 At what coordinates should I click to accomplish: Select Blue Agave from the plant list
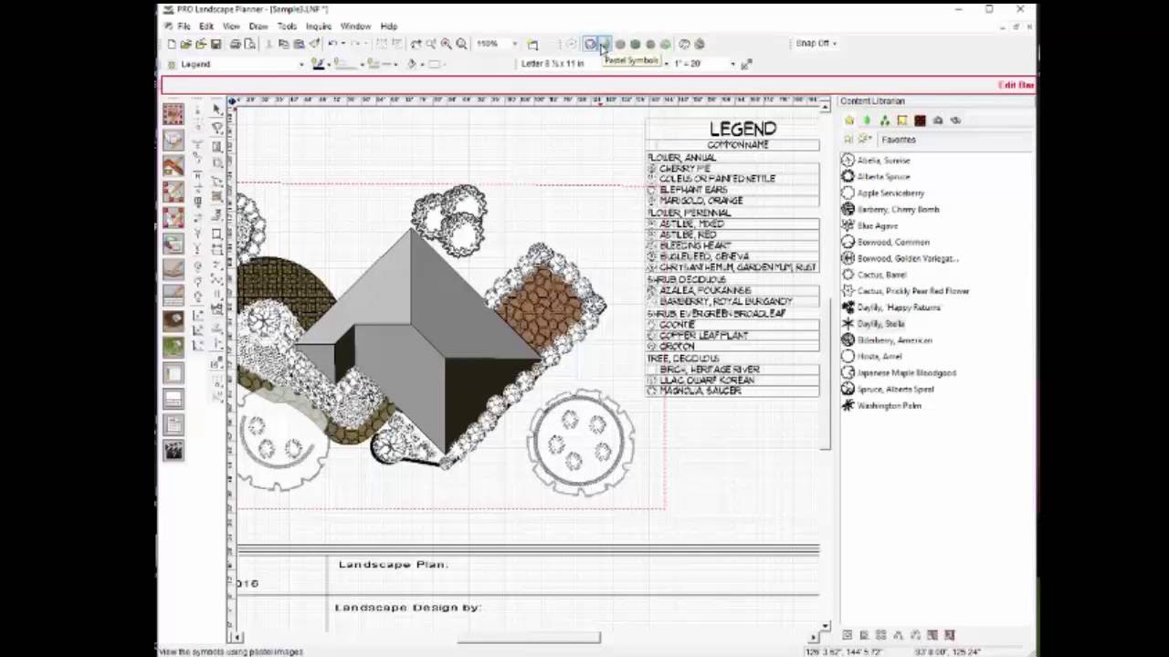click(878, 226)
